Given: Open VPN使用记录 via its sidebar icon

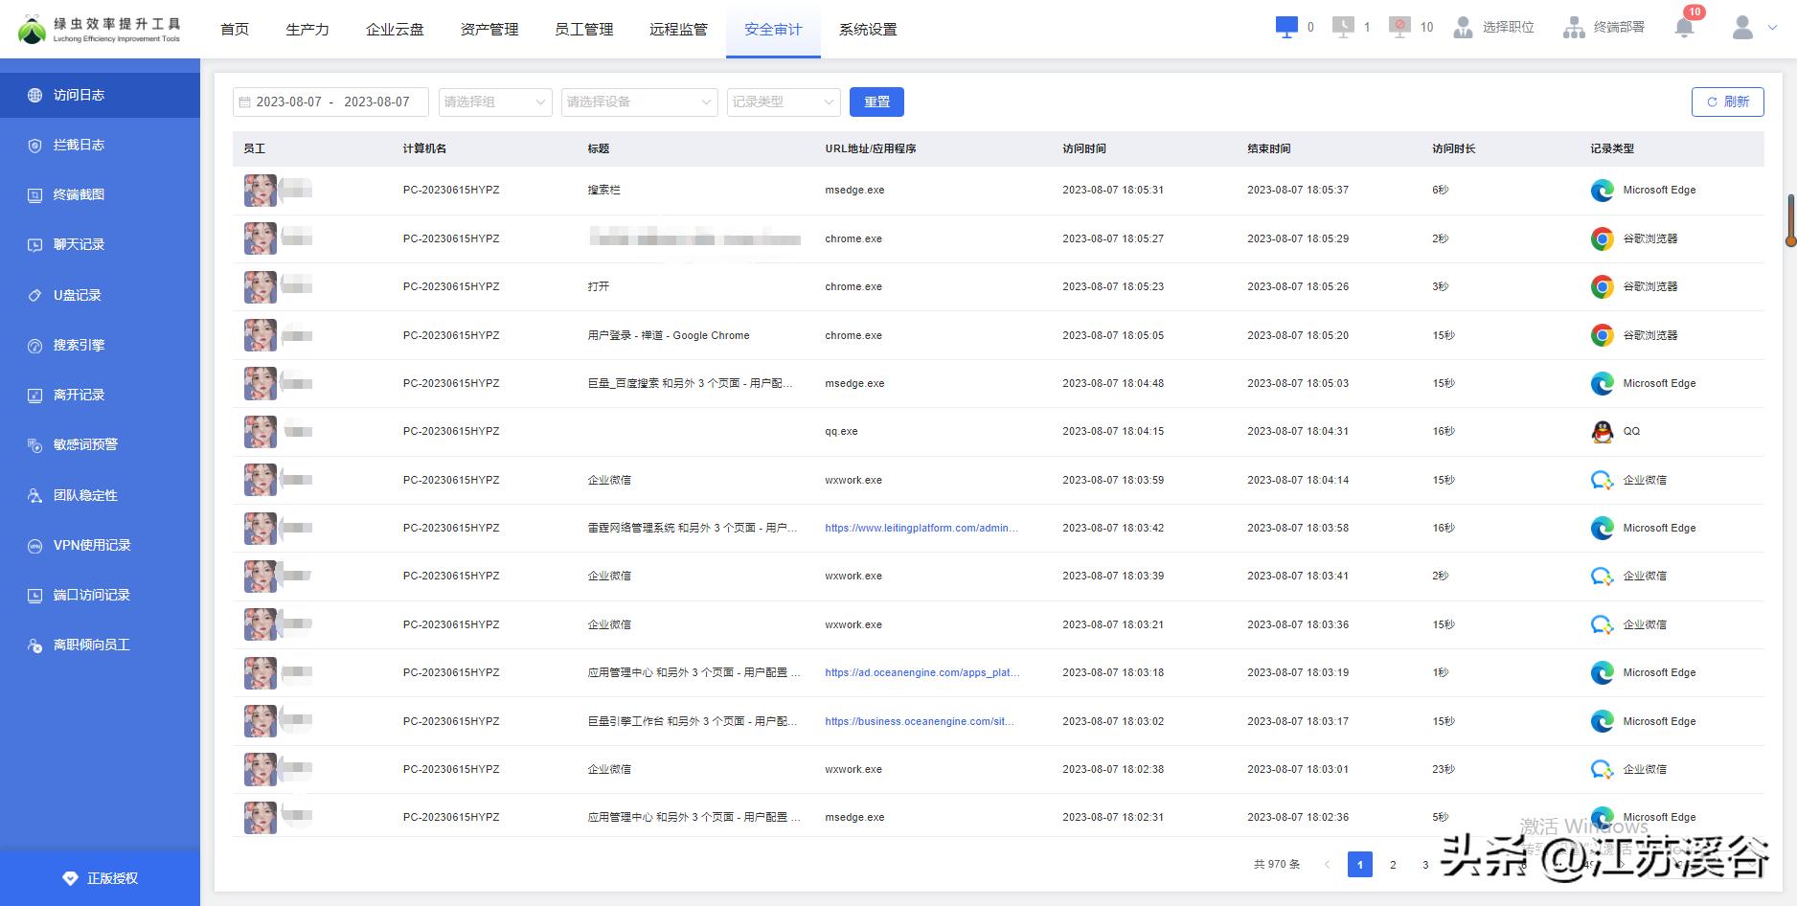Looking at the screenshot, I should pyautogui.click(x=35, y=545).
